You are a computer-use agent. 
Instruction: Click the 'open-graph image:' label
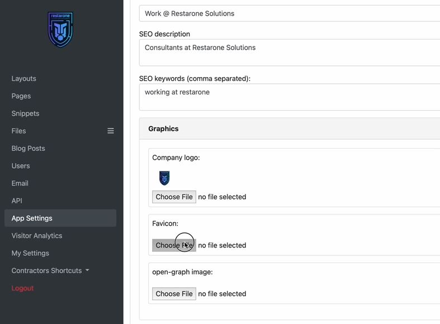click(182, 272)
